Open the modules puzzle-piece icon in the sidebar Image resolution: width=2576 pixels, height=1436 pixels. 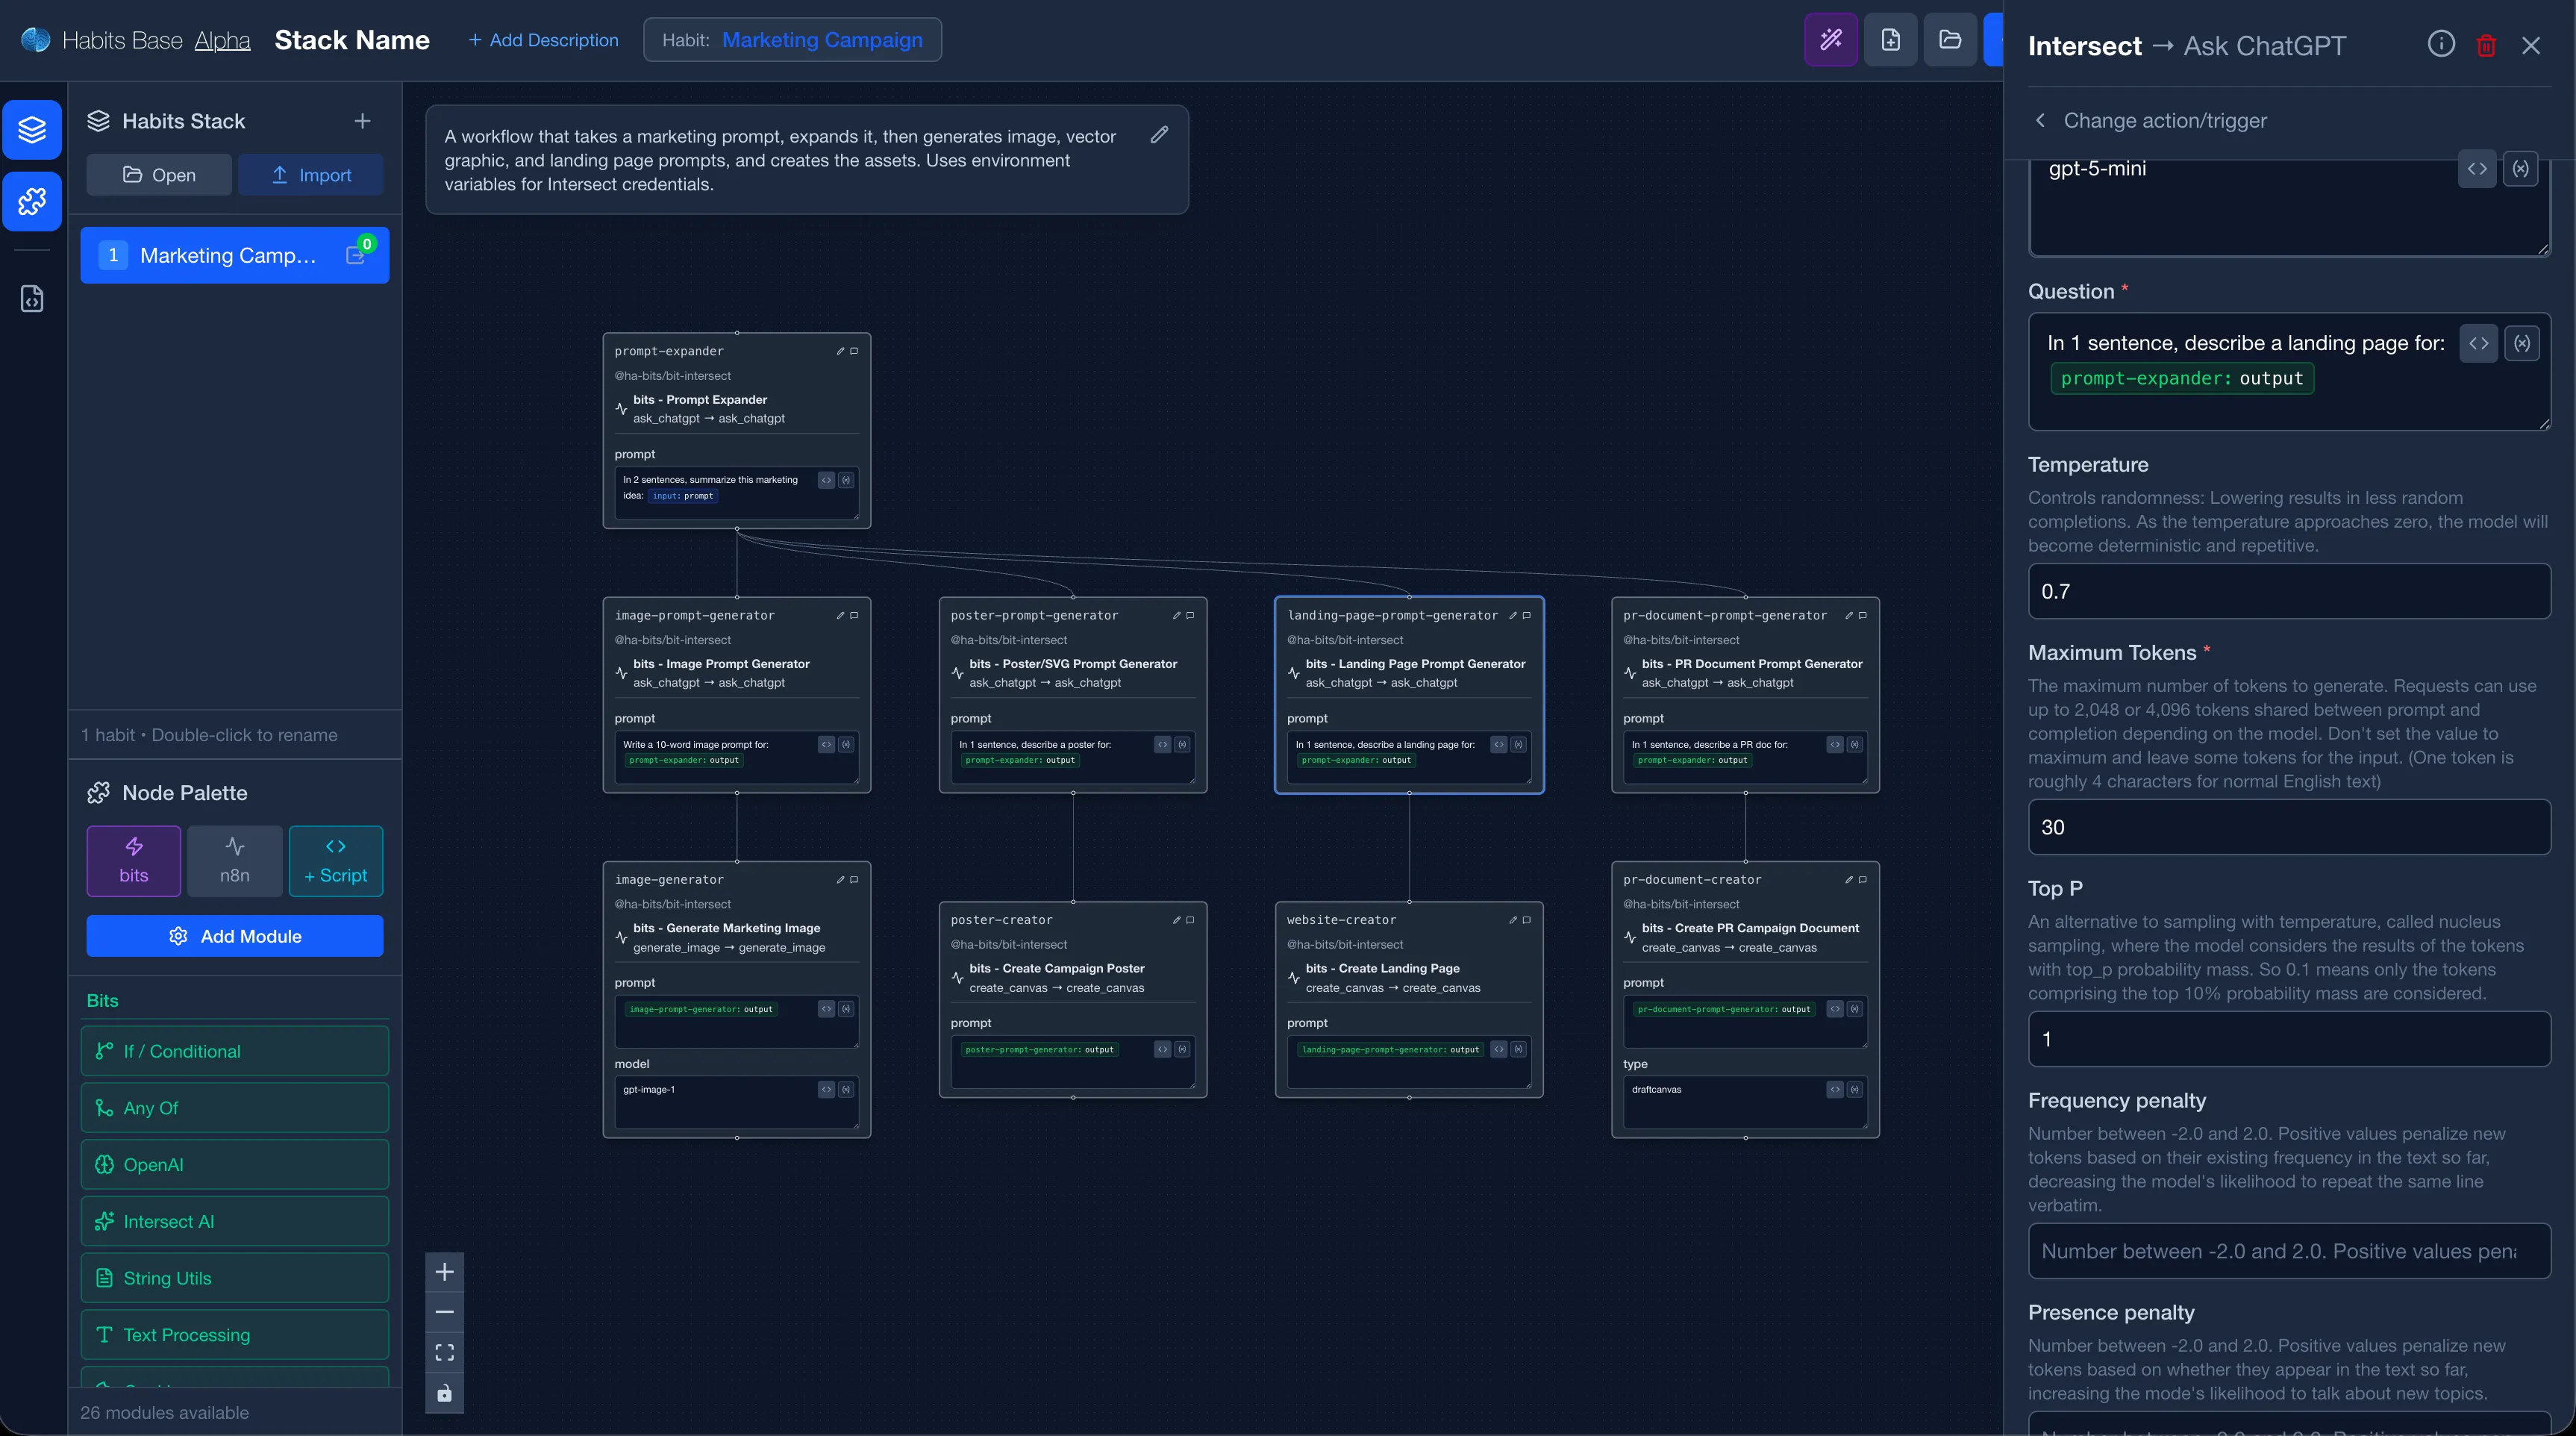pyautogui.click(x=32, y=202)
